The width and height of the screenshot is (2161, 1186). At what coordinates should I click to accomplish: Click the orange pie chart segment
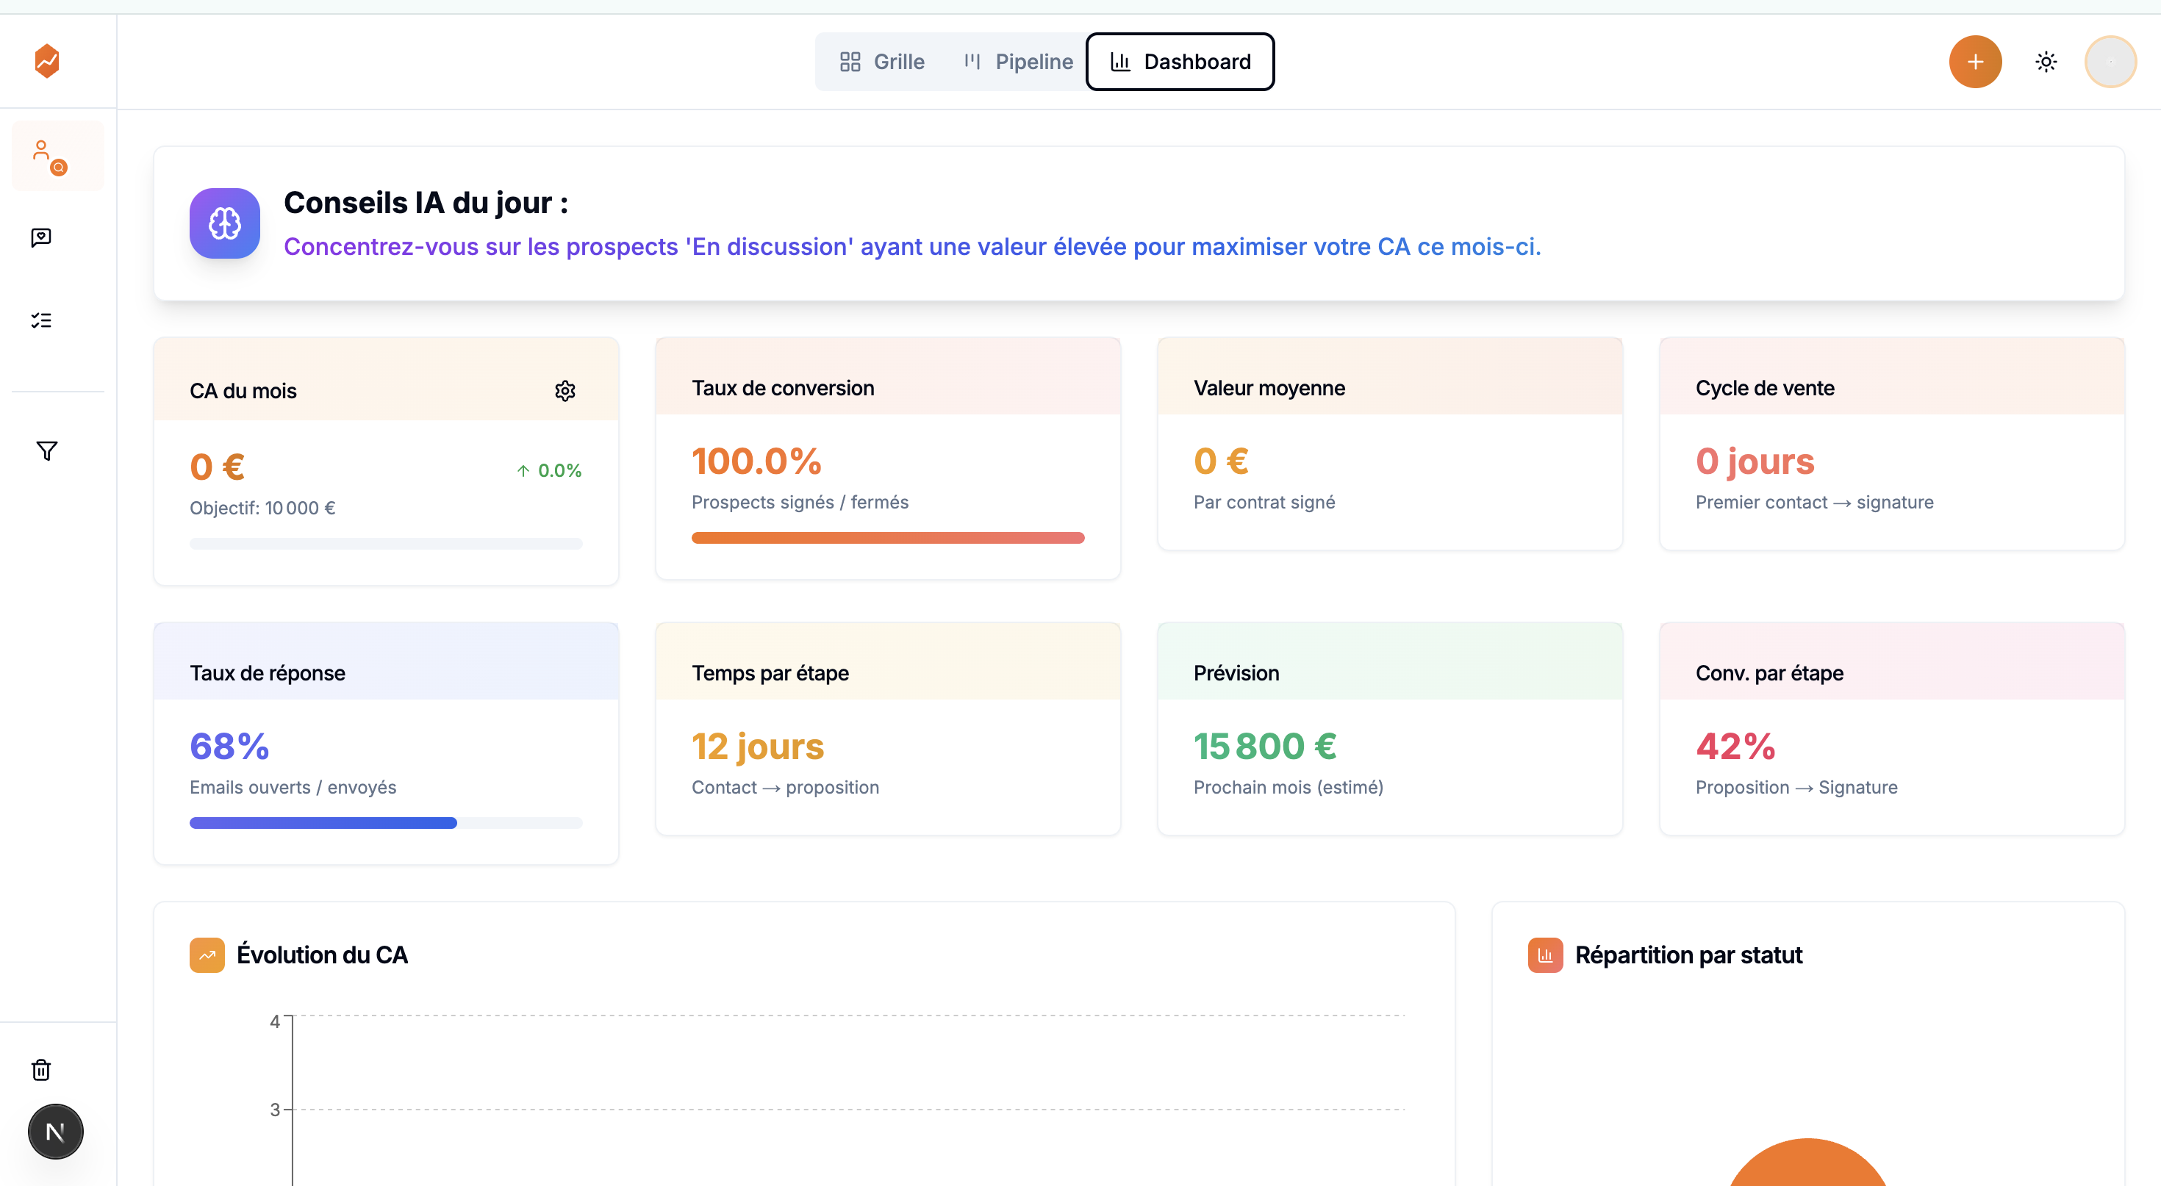[x=1808, y=1164]
